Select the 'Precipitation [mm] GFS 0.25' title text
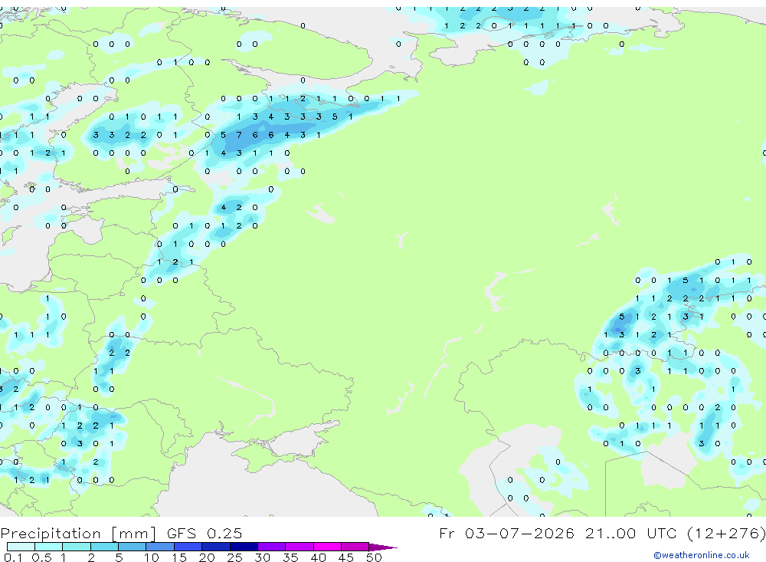Image resolution: width=766 pixels, height=562 pixels. (x=121, y=533)
